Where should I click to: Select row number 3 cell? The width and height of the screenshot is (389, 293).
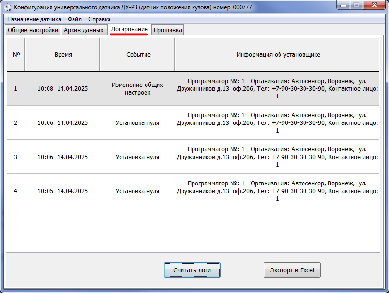click(x=16, y=157)
